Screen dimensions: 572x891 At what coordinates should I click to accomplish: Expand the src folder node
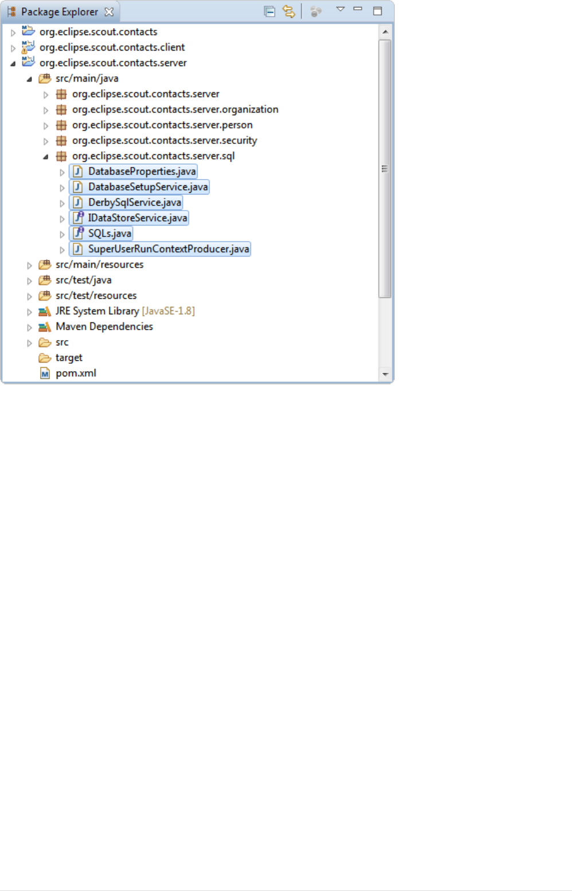point(29,343)
